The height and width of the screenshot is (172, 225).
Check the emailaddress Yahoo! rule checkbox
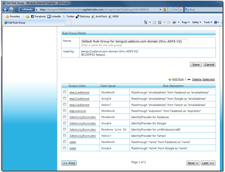pos(65,104)
